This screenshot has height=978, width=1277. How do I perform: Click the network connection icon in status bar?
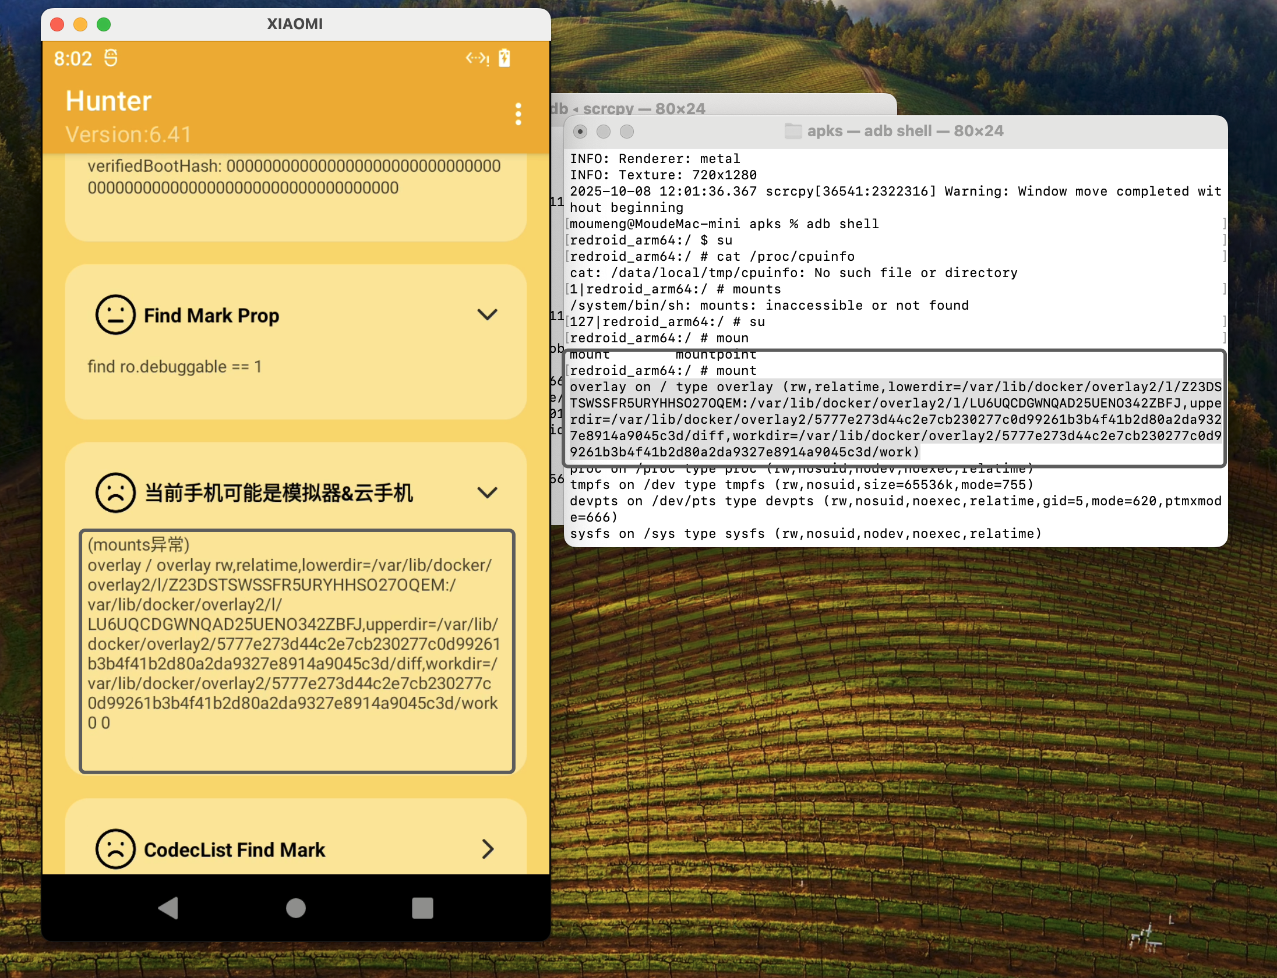coord(477,58)
